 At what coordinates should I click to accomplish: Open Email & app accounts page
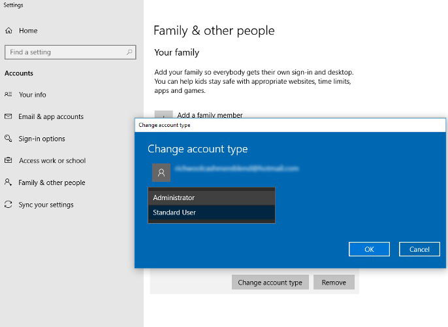pos(51,116)
